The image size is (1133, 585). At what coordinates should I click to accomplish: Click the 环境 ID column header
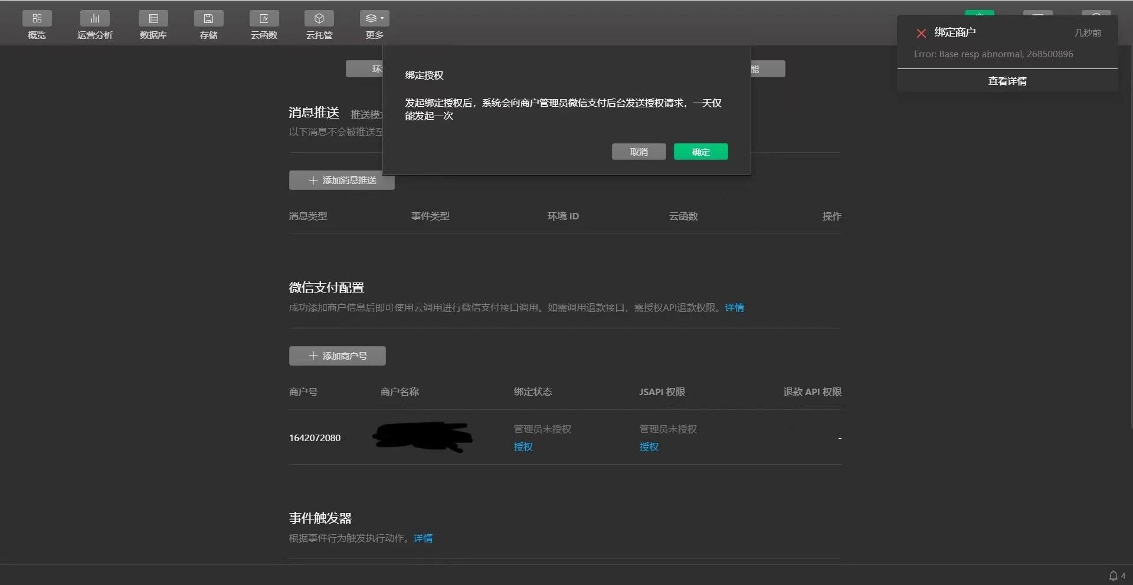pyautogui.click(x=563, y=216)
